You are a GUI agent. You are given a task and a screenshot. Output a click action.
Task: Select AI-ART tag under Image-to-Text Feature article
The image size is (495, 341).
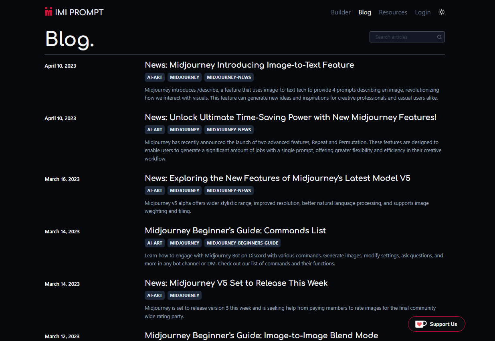(x=155, y=77)
